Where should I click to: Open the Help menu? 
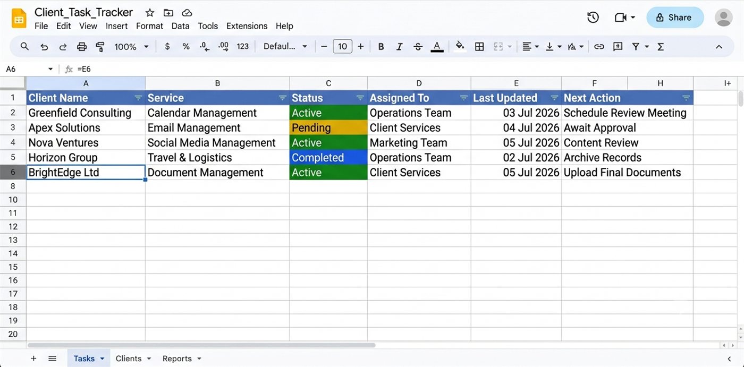click(284, 26)
